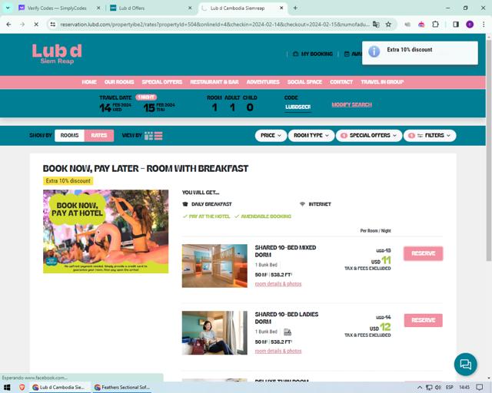Open Feathers Sectional taskbar window

pos(122,388)
